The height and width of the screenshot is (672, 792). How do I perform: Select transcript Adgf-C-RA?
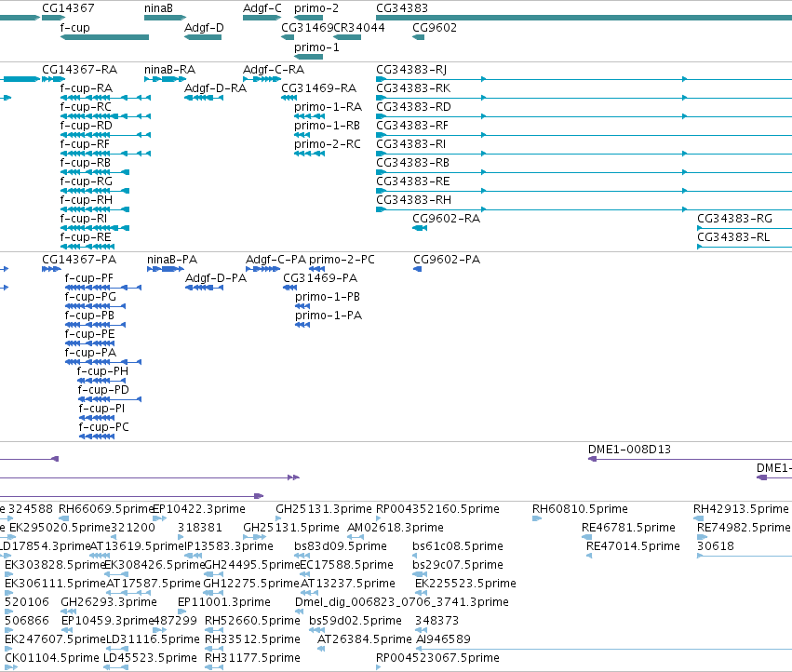click(274, 69)
